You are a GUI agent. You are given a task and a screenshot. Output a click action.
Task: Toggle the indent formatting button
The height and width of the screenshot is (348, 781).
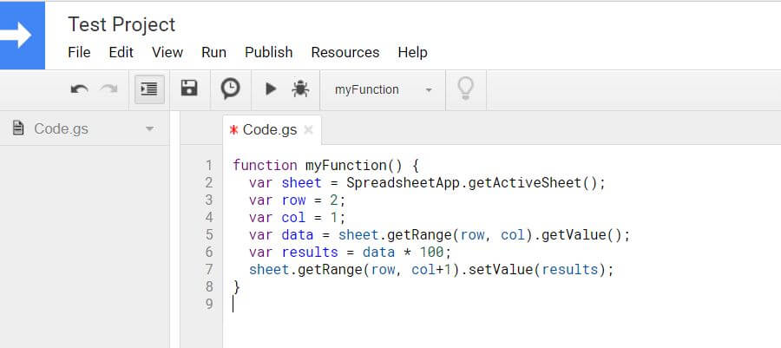(x=149, y=89)
